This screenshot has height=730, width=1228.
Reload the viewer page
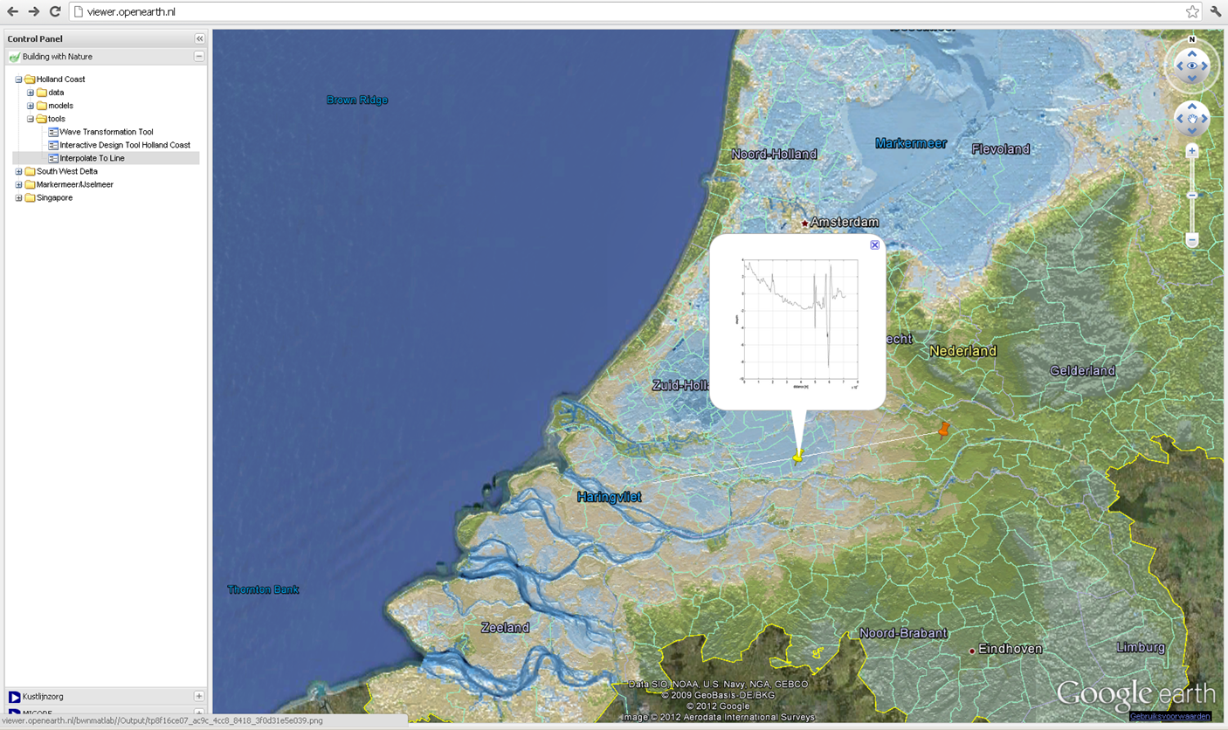[x=55, y=11]
